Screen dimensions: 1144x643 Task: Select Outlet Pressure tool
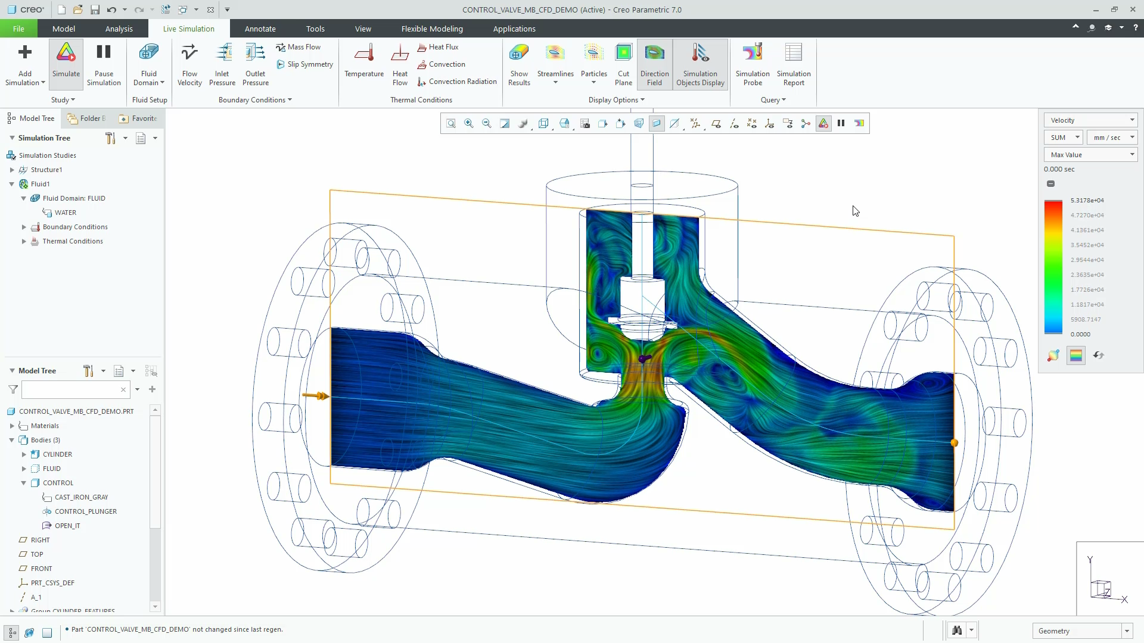[x=256, y=64]
